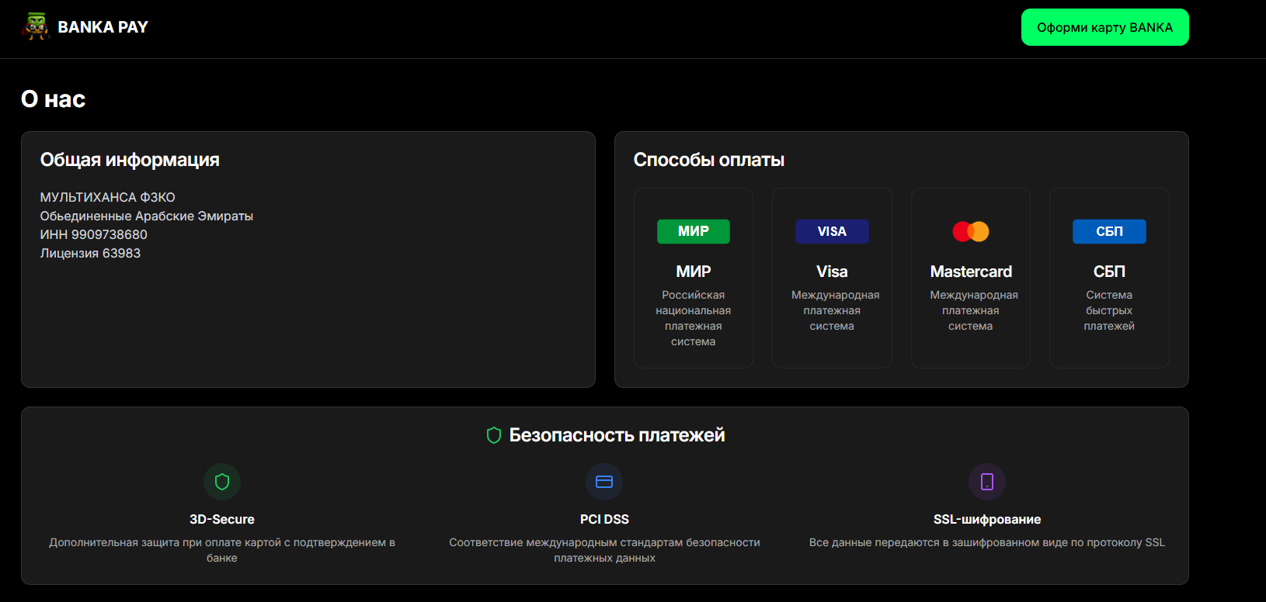Click the ИНН 9909738680 text line
Viewport: 1266px width, 602px height.
coord(94,234)
